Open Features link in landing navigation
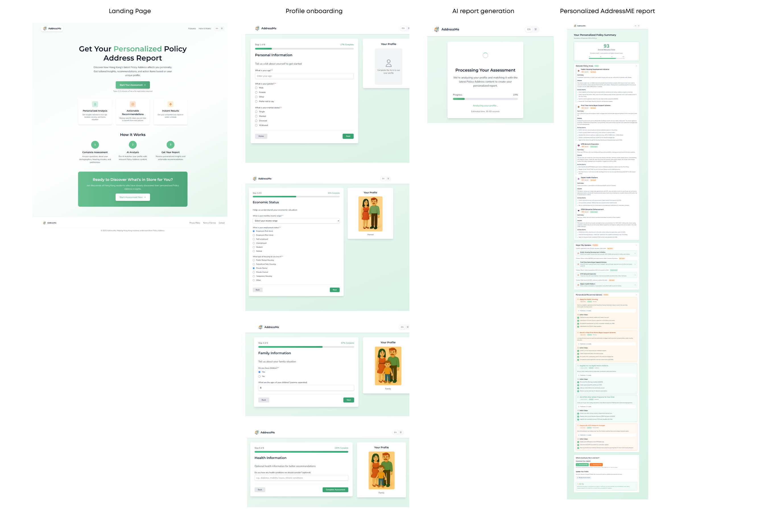The image size is (777, 517). (x=192, y=29)
